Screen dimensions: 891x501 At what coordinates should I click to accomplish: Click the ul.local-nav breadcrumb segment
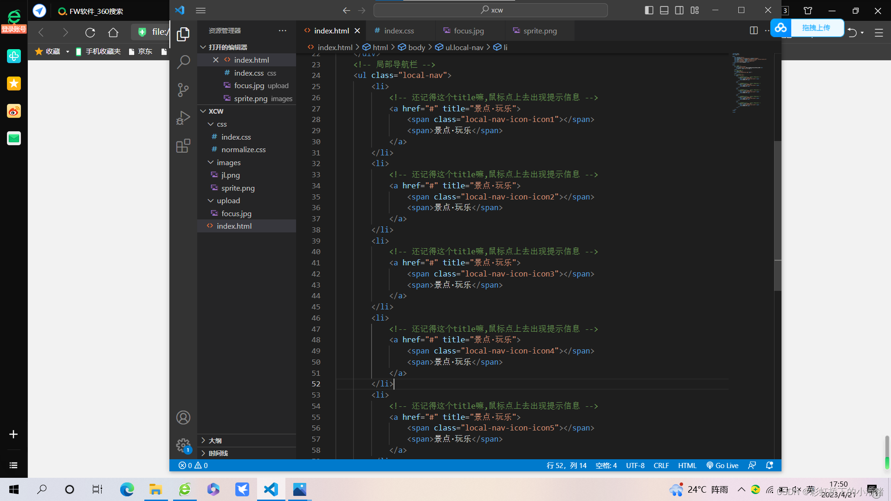pyautogui.click(x=459, y=47)
